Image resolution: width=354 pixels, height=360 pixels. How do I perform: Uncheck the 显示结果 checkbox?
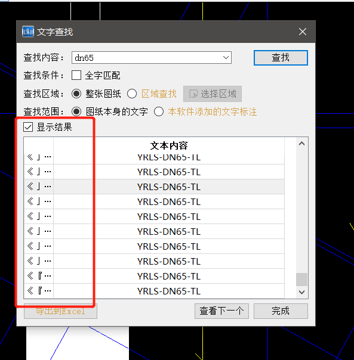(28, 127)
